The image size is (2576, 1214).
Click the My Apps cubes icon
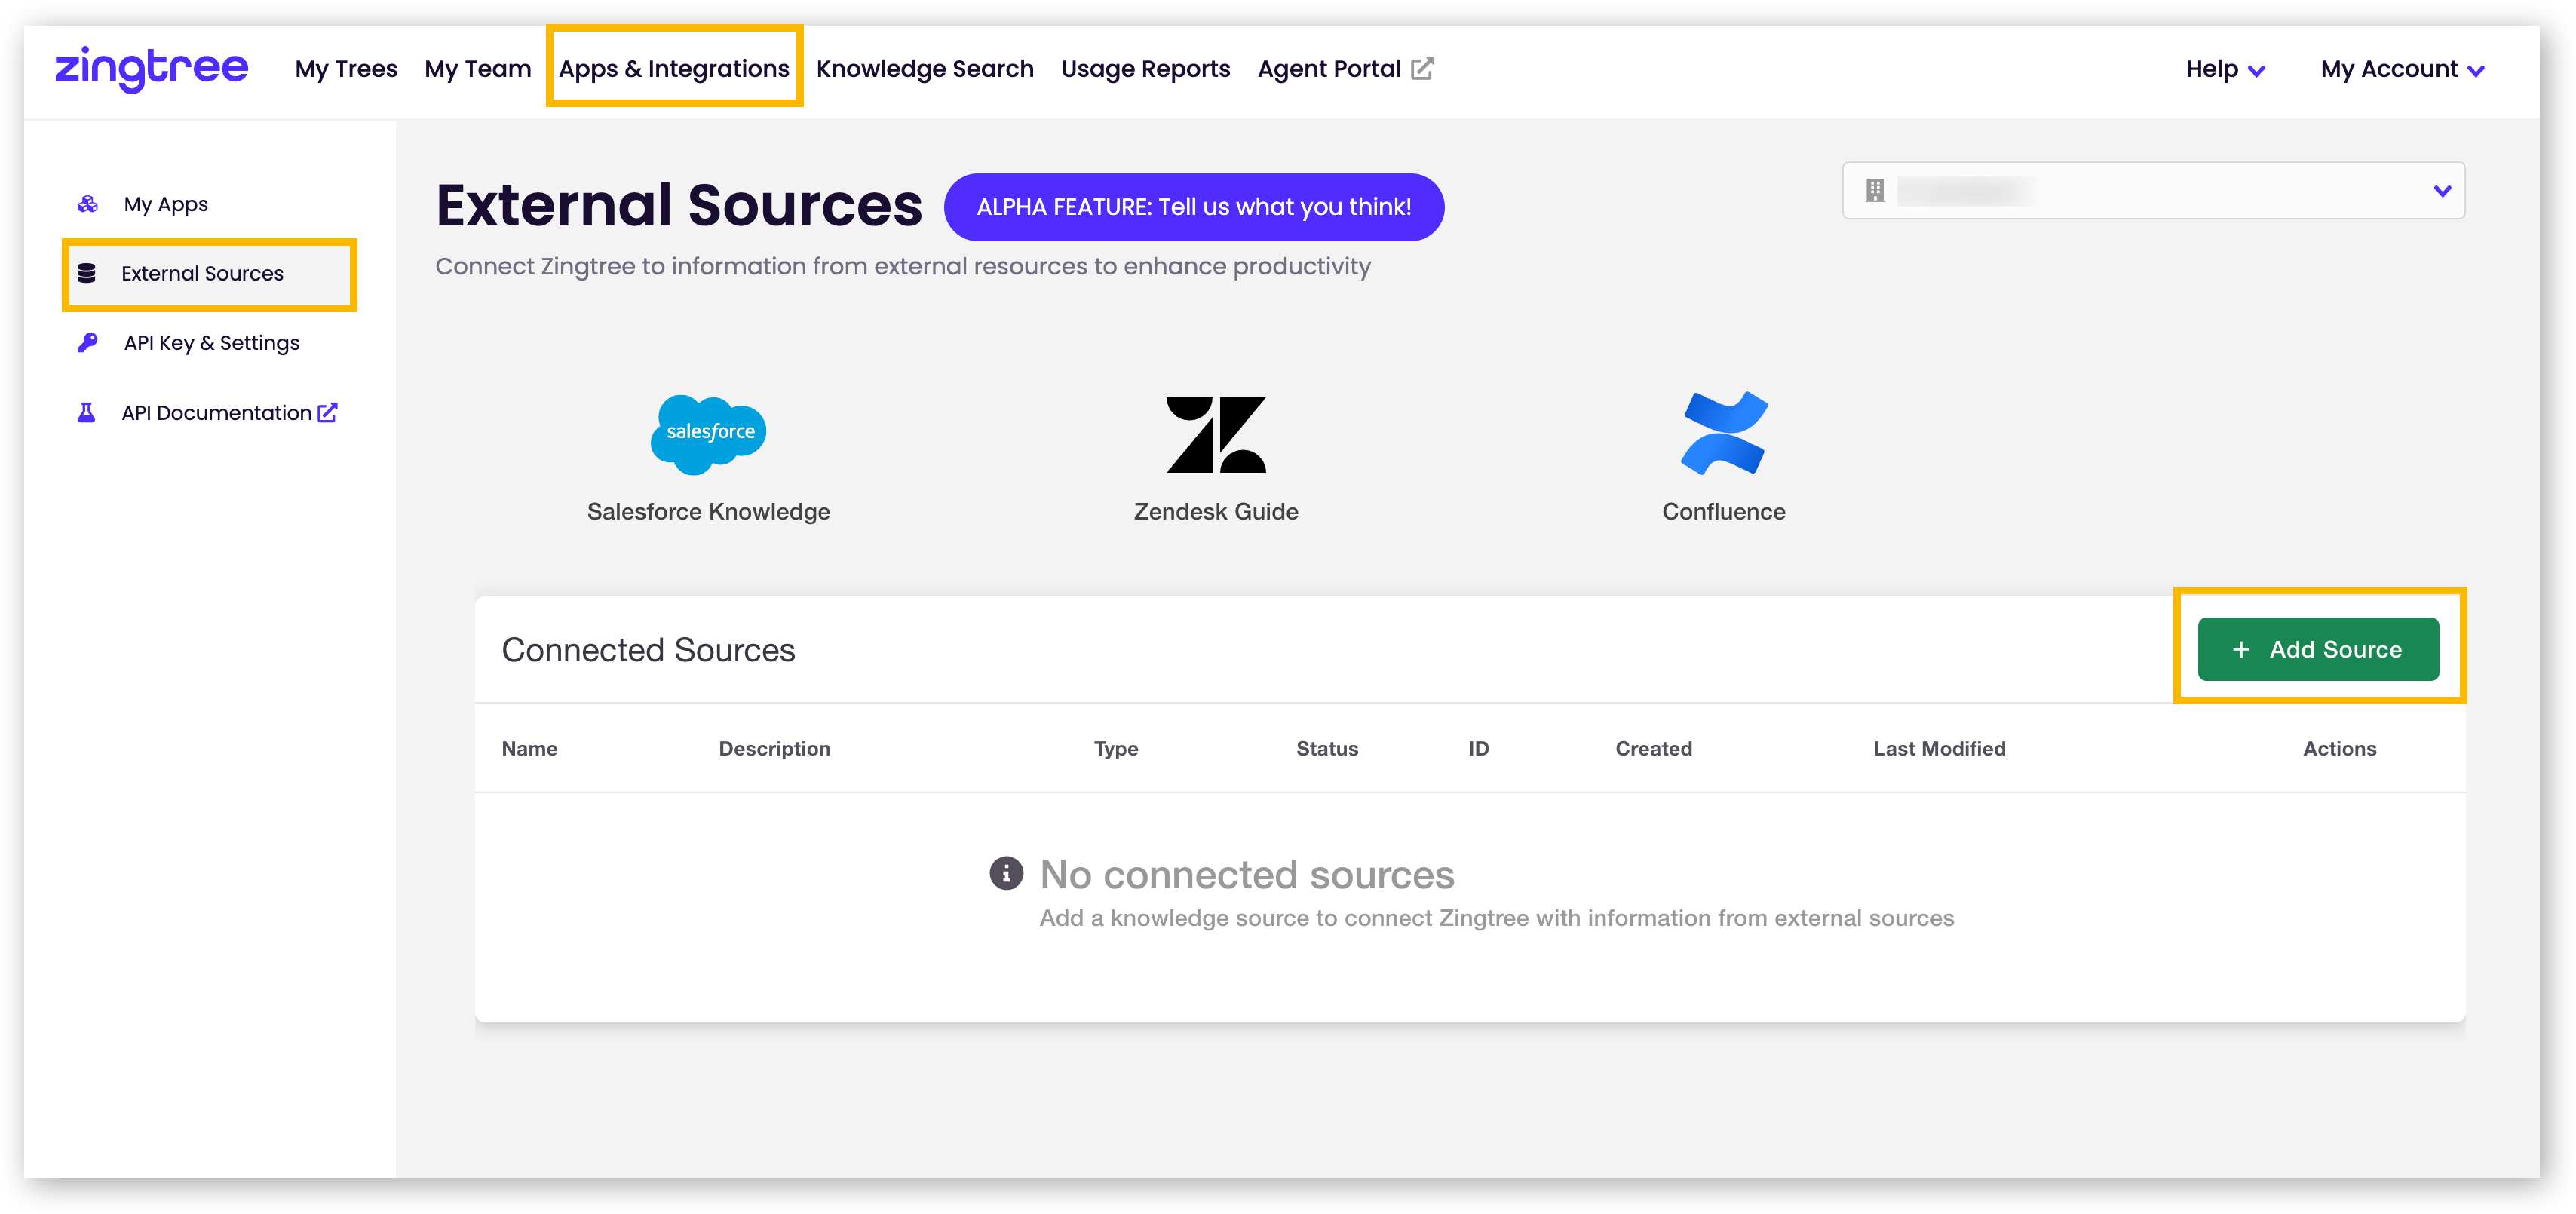click(88, 204)
